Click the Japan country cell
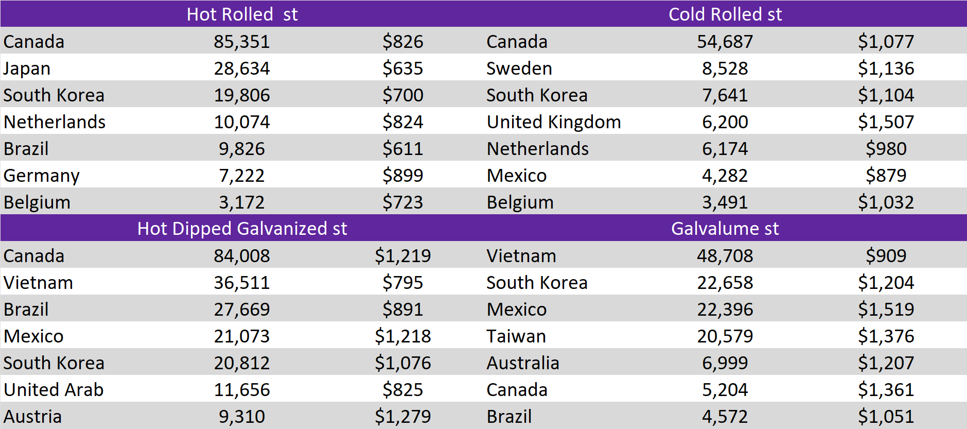The width and height of the screenshot is (967, 429). pos(27,68)
